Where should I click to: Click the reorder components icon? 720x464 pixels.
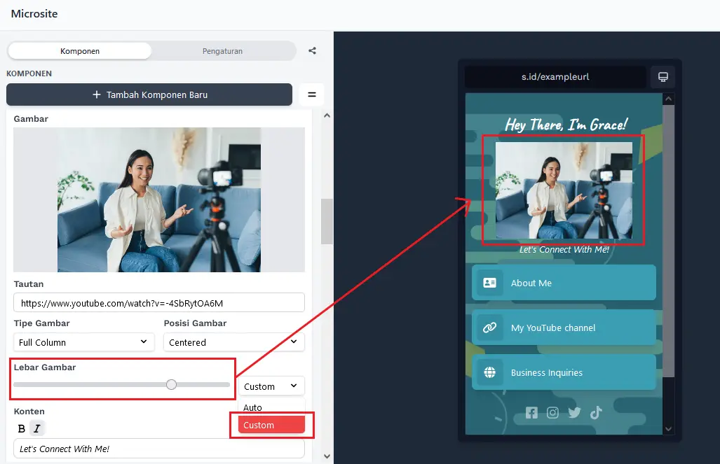click(x=312, y=94)
